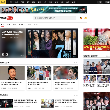The image size is (110, 110).
Task: Click the magnifier search icon
Action: tap(35, 18)
